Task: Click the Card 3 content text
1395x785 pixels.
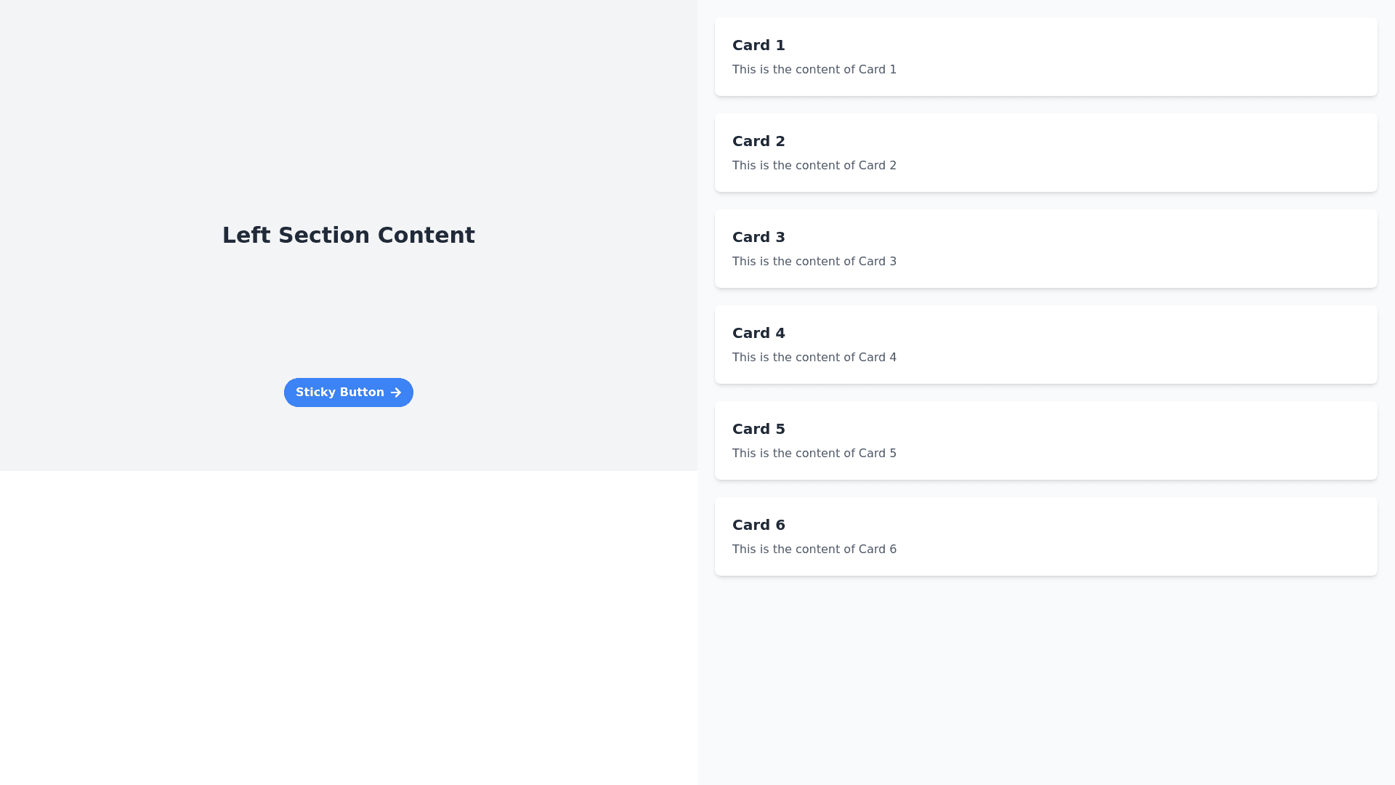Action: point(814,262)
